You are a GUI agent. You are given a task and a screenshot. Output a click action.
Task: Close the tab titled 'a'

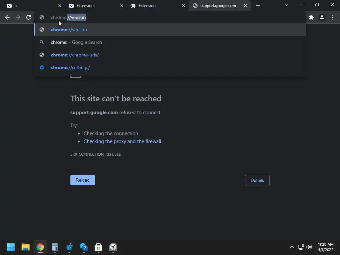coord(60,6)
